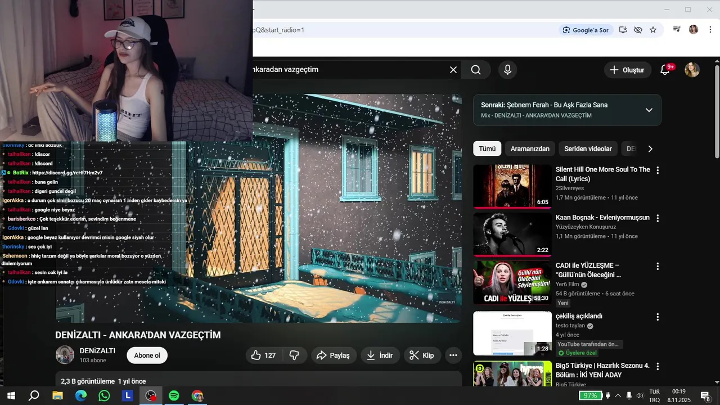Open Silent Hill One More Soul thumbnail
The width and height of the screenshot is (720, 405).
512,186
